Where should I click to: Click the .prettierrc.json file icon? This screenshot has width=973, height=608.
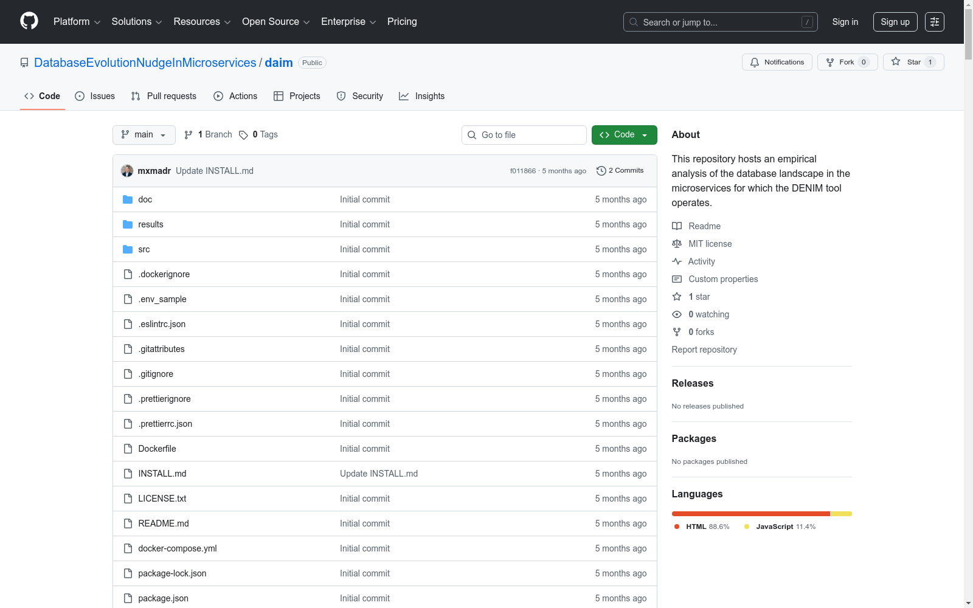pyautogui.click(x=128, y=424)
